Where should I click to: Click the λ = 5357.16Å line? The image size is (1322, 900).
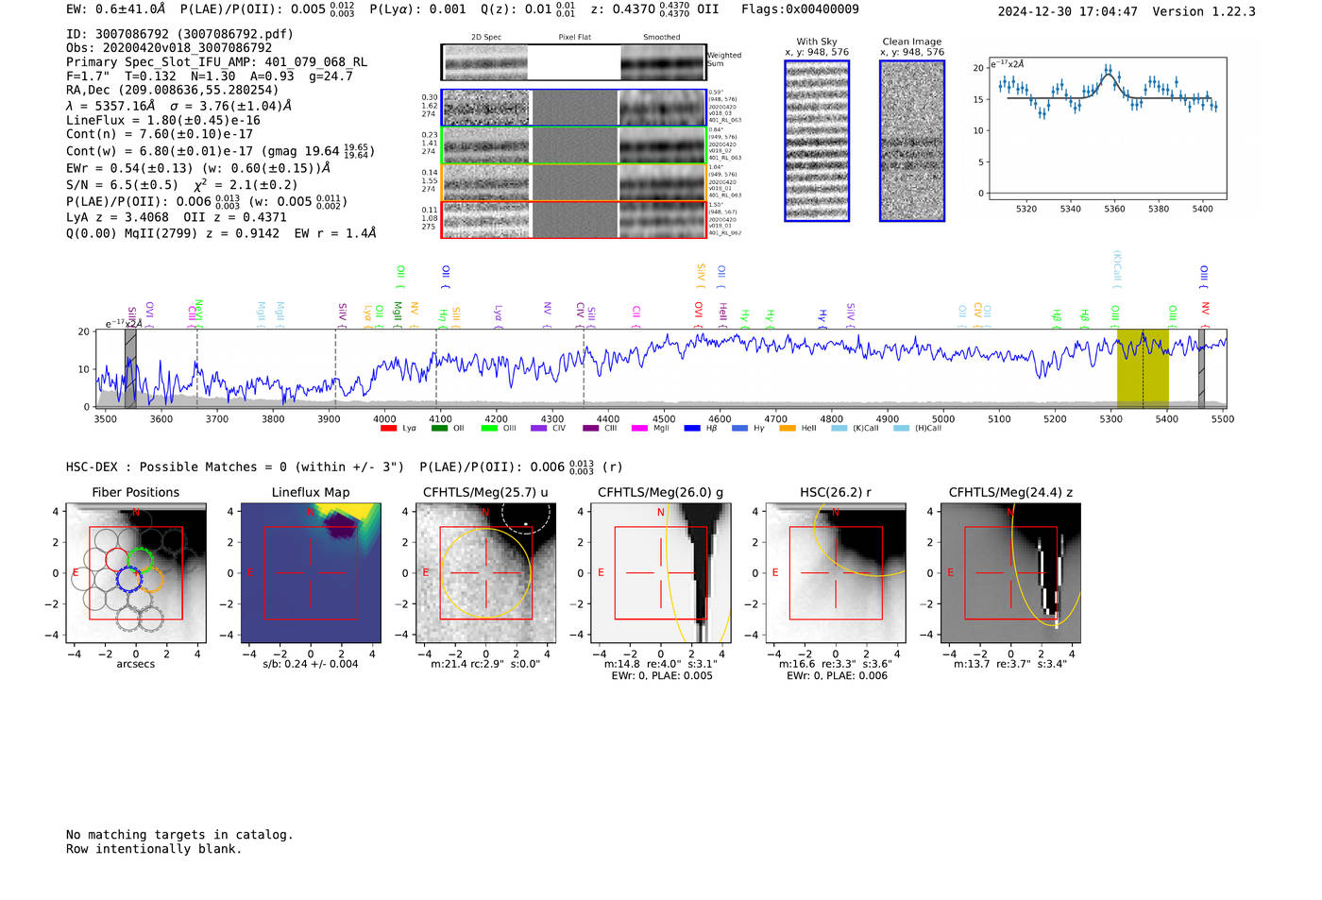pos(179,106)
